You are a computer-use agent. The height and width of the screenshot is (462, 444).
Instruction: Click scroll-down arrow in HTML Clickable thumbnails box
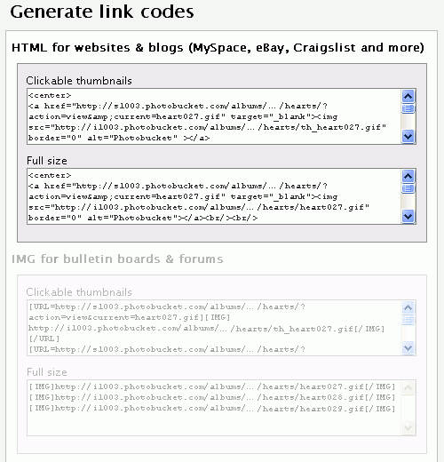pyautogui.click(x=408, y=137)
